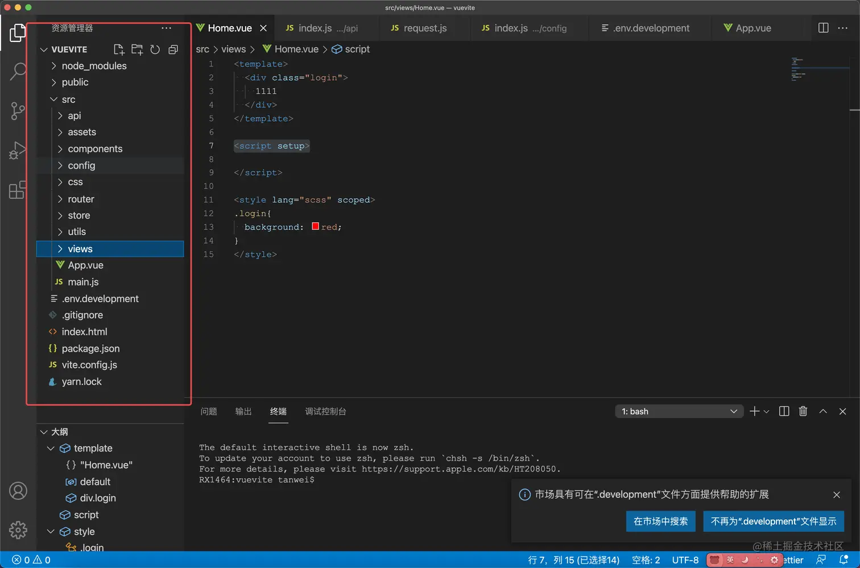Open the Search view in activity bar
This screenshot has width=860, height=568.
click(18, 72)
